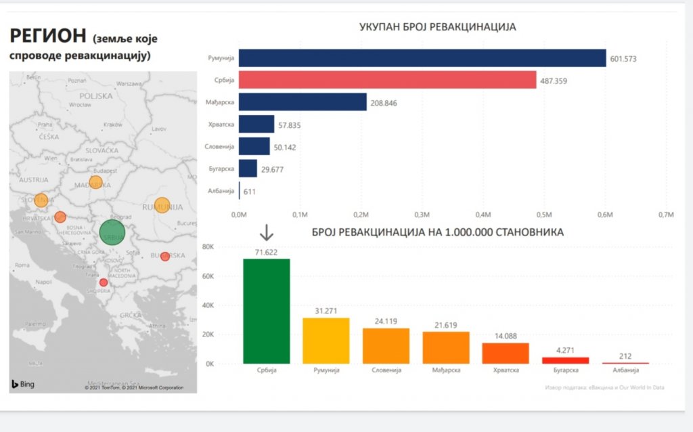This screenshot has width=693, height=432.
Task: Select the orange Словенија column showing 24.119
Action: 386,346
